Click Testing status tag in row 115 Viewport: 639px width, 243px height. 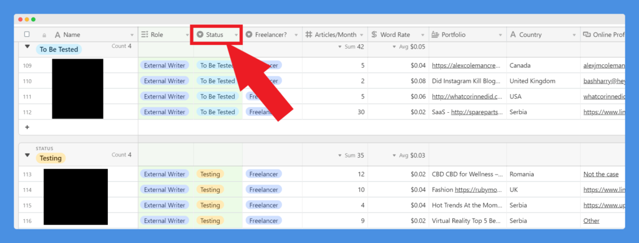(x=210, y=205)
